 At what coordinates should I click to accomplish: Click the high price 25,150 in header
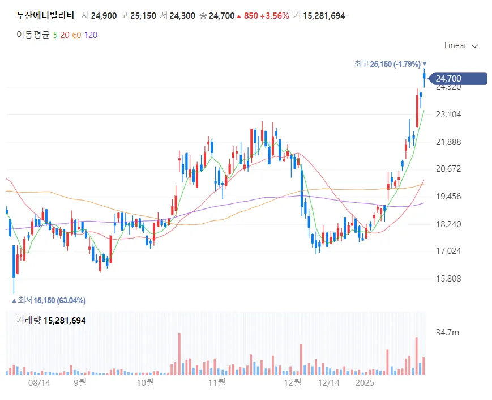point(143,16)
